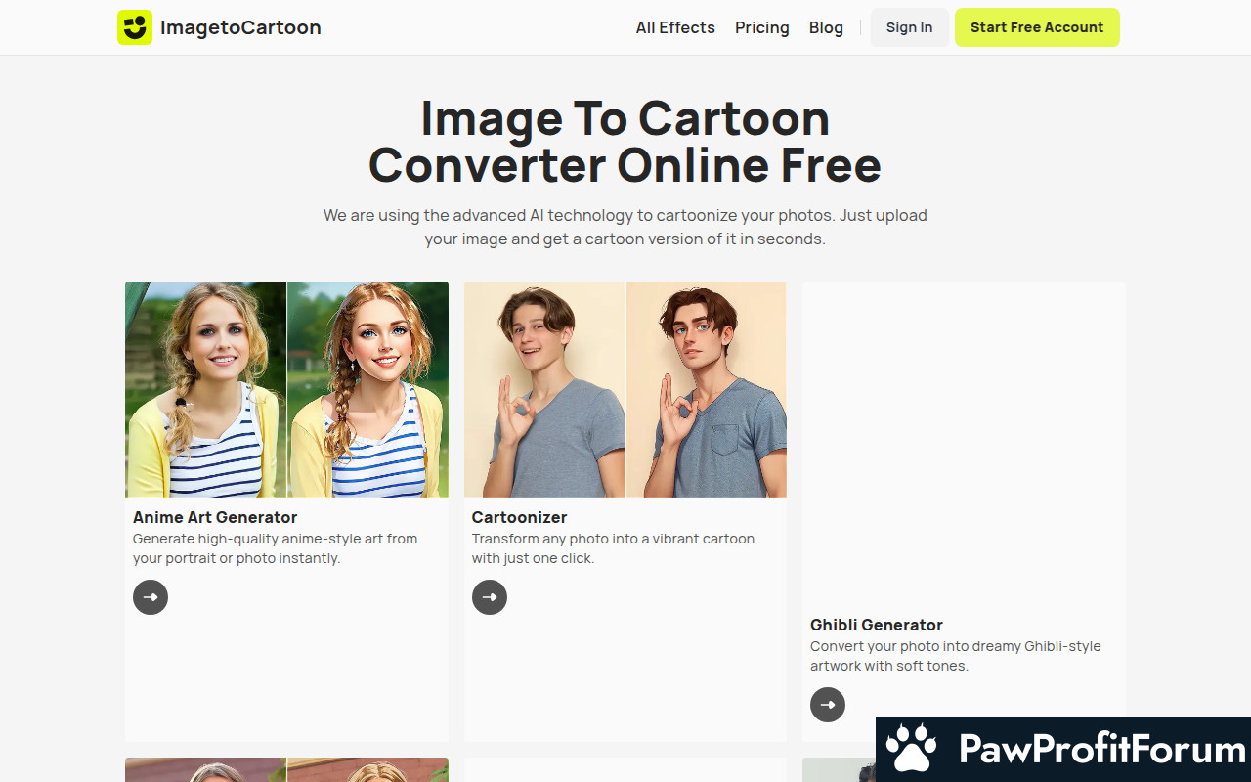The height and width of the screenshot is (782, 1251).
Task: Click the ImagetoCartoon brand name text
Action: 240,27
